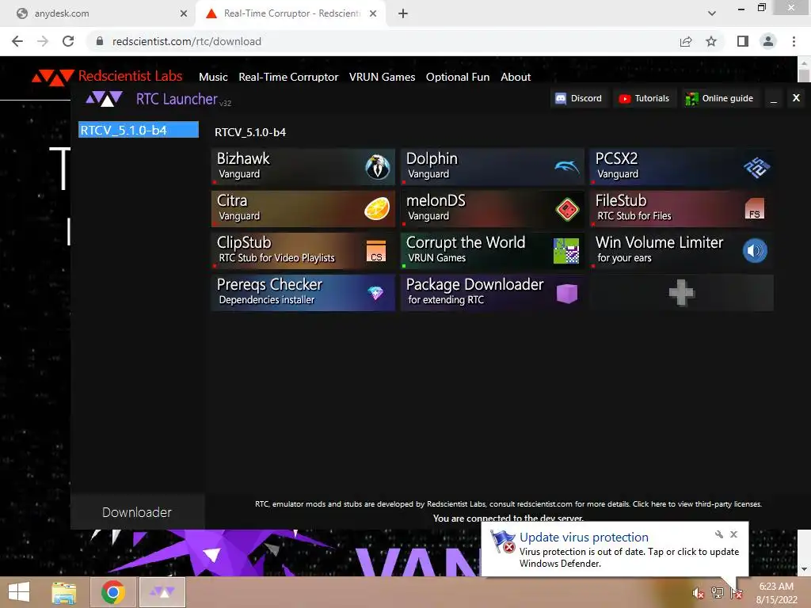This screenshot has height=608, width=811.
Task: Bookmark this page with the star icon
Action: [x=711, y=41]
